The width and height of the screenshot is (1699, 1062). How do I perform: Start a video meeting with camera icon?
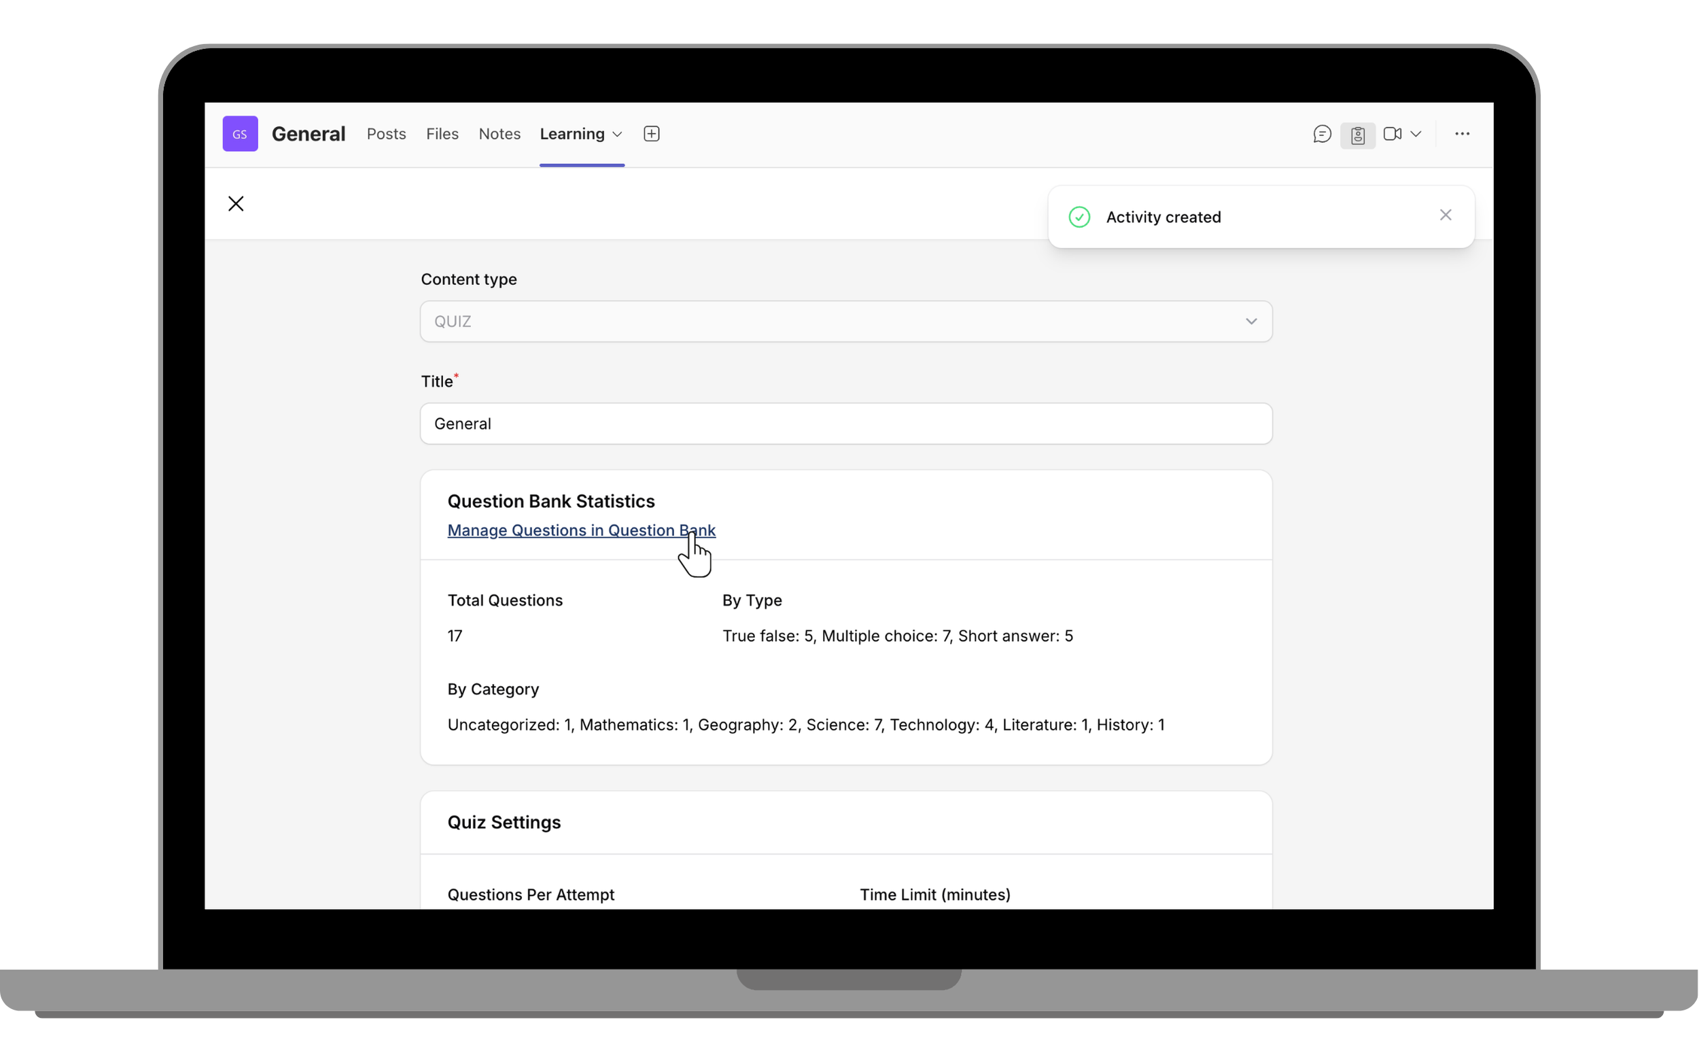pos(1394,133)
